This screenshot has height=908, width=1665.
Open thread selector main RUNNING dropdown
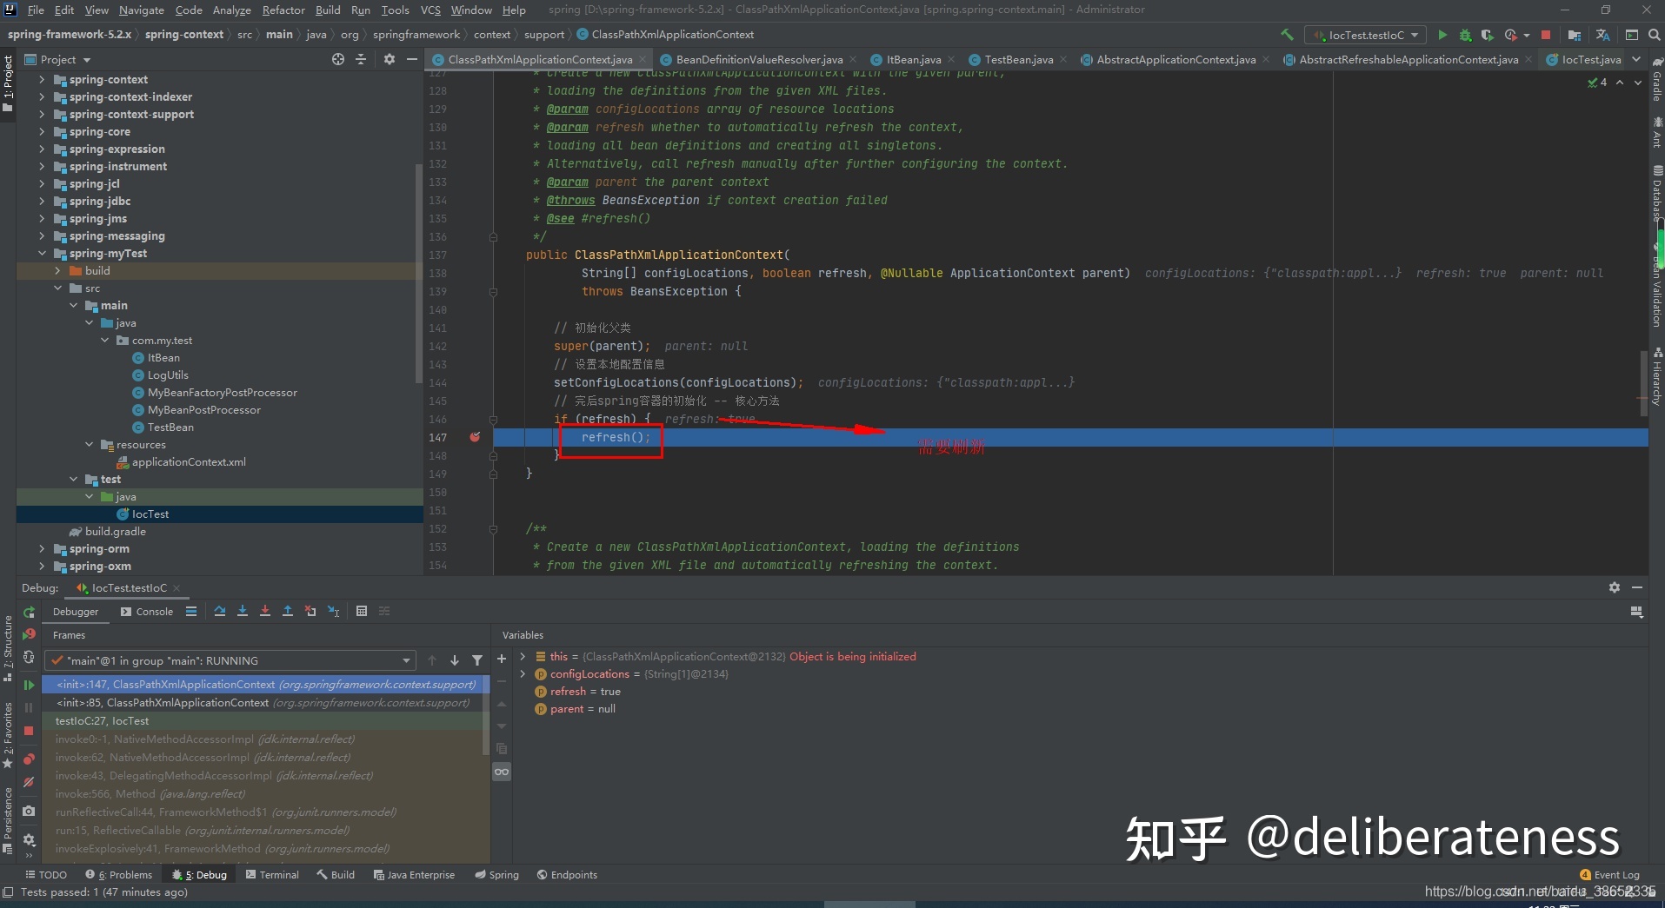click(x=230, y=660)
